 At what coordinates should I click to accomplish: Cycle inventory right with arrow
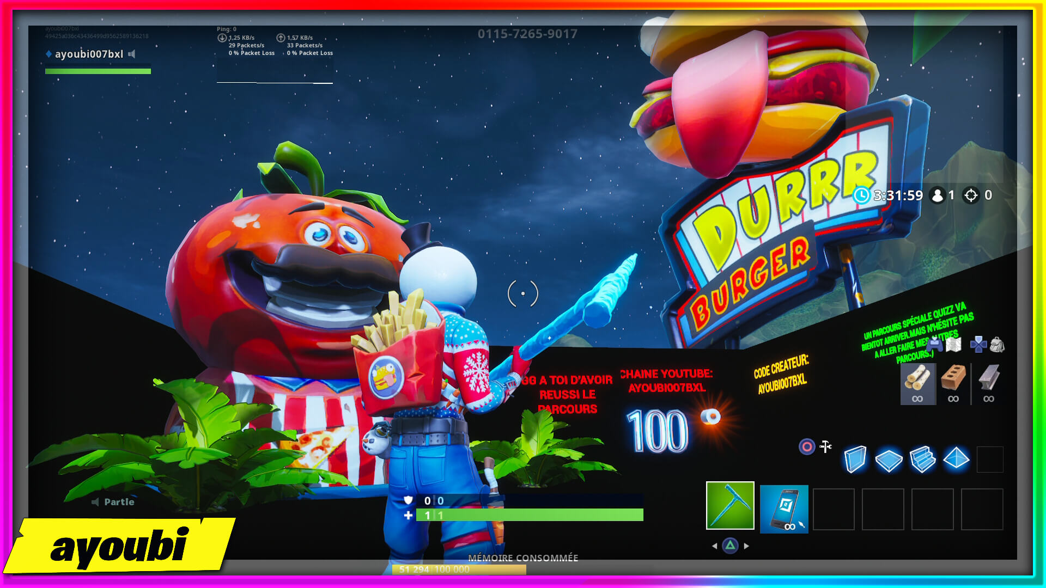point(746,546)
